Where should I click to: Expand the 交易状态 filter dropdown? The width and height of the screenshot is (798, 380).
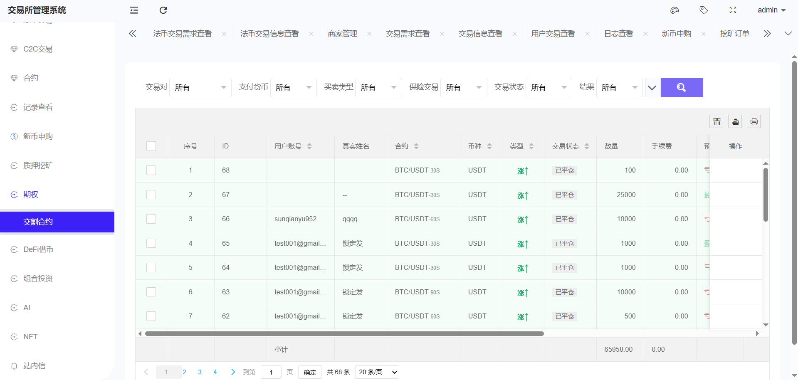(x=548, y=87)
